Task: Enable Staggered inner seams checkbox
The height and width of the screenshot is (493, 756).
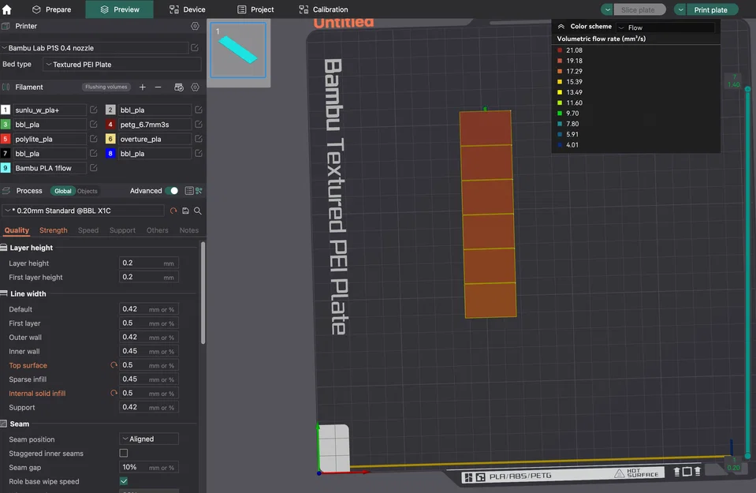Action: click(124, 453)
